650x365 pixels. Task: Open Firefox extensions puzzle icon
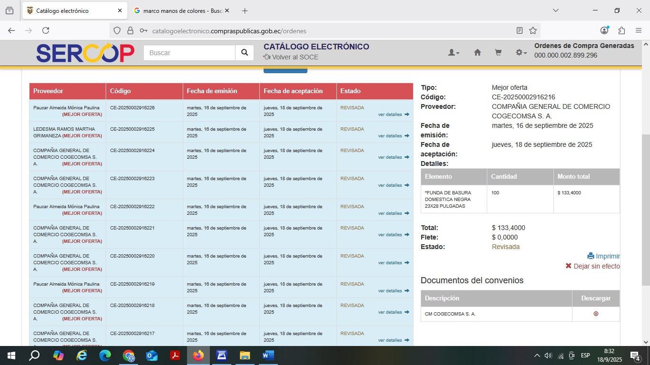(x=621, y=30)
